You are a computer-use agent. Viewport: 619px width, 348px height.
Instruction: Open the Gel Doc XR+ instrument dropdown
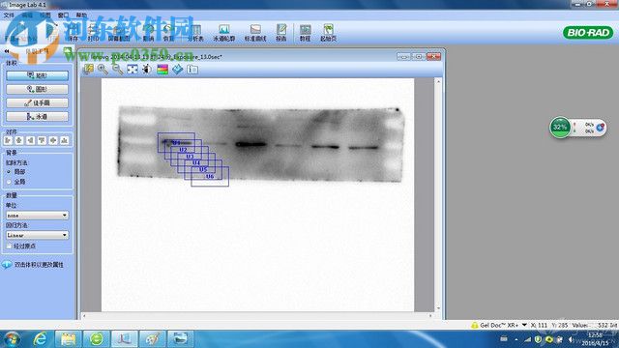pos(524,325)
